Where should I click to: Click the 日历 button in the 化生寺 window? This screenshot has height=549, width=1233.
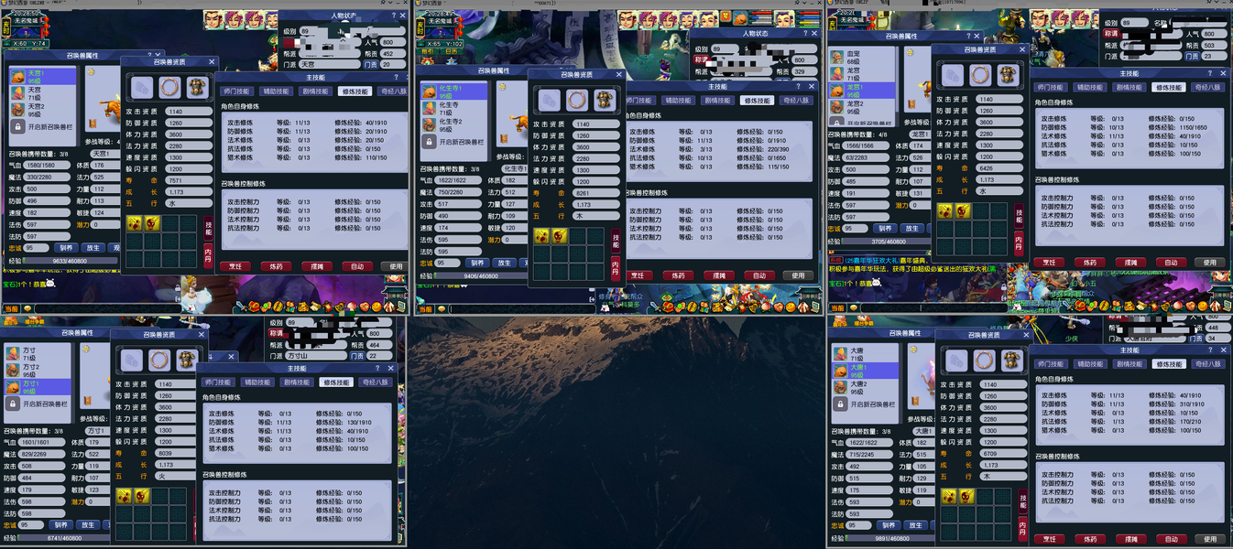[x=451, y=53]
